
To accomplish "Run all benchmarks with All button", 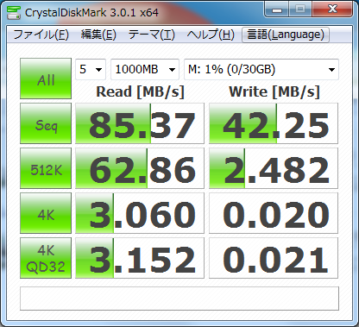I will click(x=46, y=79).
